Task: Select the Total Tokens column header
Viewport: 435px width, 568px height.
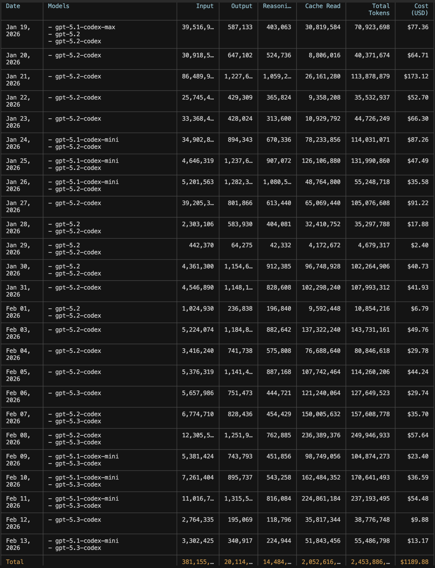Action: coord(379,10)
